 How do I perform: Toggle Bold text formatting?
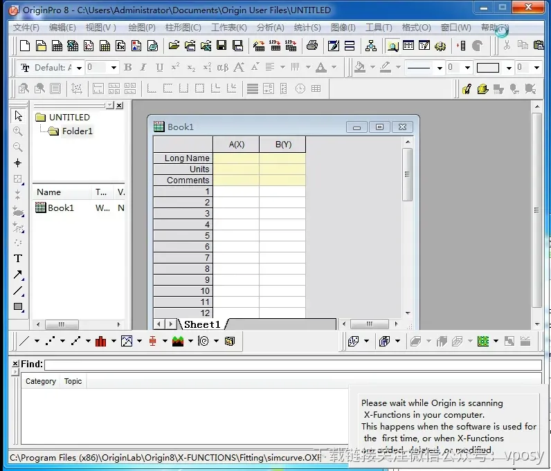pyautogui.click(x=128, y=67)
